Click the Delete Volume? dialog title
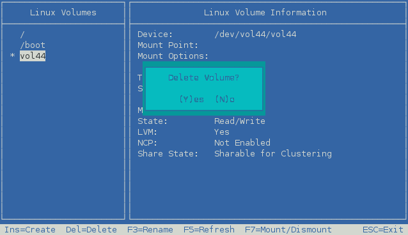This screenshot has width=408, height=235. click(204, 77)
